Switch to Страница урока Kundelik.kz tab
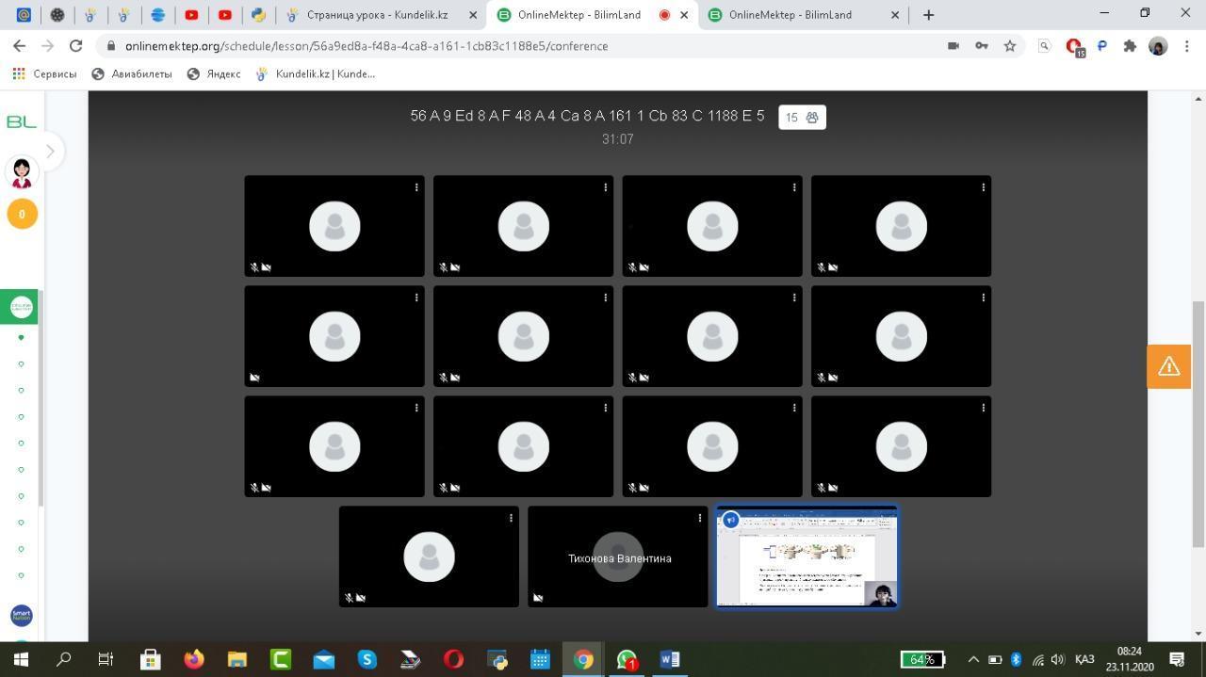1206x677 pixels. 377,15
